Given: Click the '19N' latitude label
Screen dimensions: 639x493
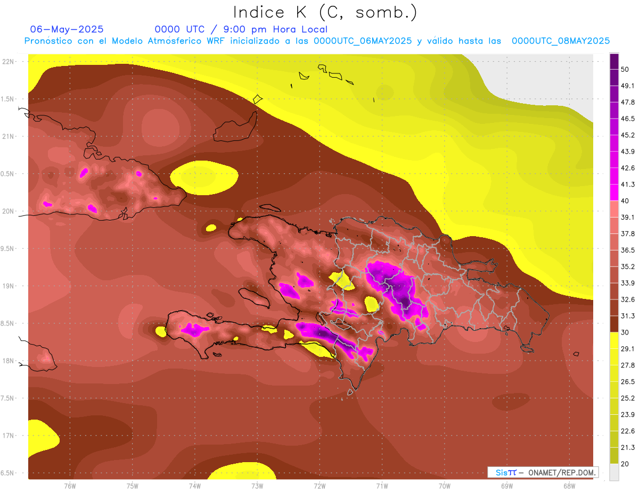Looking at the screenshot, I should pyautogui.click(x=8, y=286).
